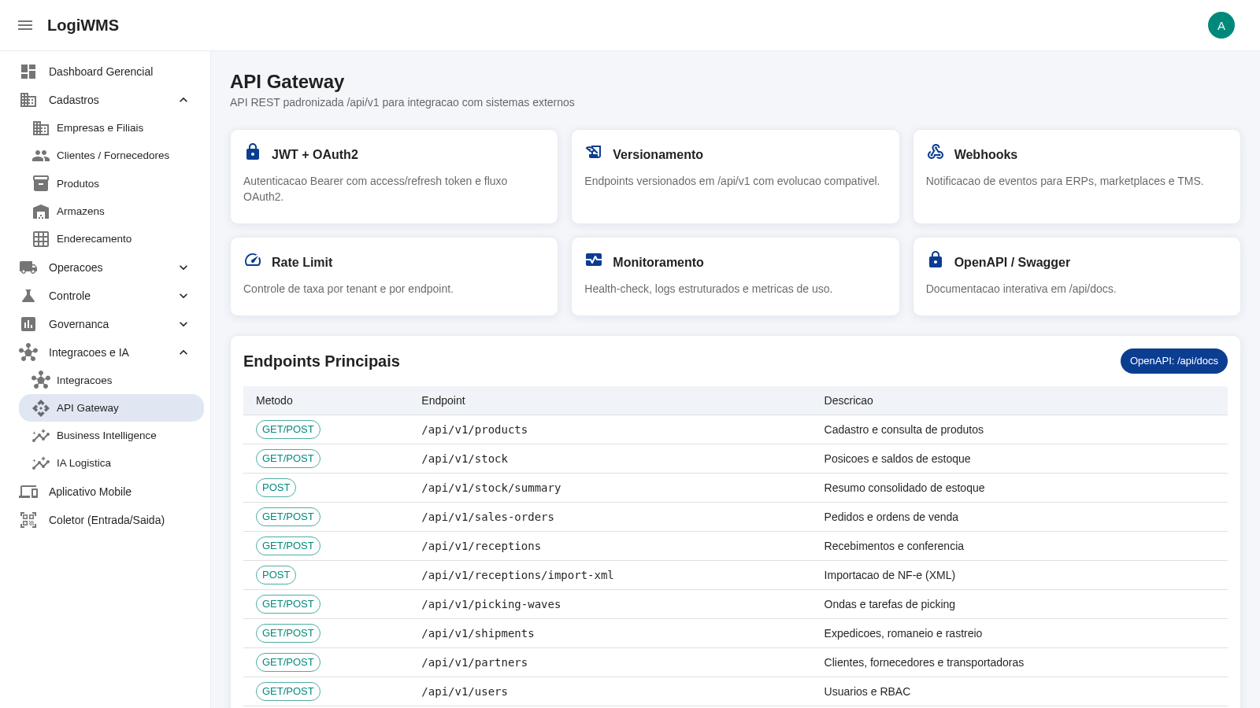Click the JWT + OAuth2 lock icon

(x=253, y=152)
